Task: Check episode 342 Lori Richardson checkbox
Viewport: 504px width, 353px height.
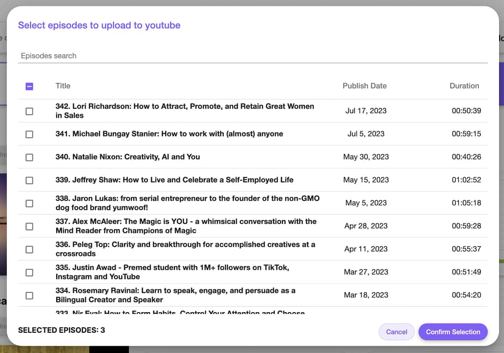Action: click(x=29, y=111)
